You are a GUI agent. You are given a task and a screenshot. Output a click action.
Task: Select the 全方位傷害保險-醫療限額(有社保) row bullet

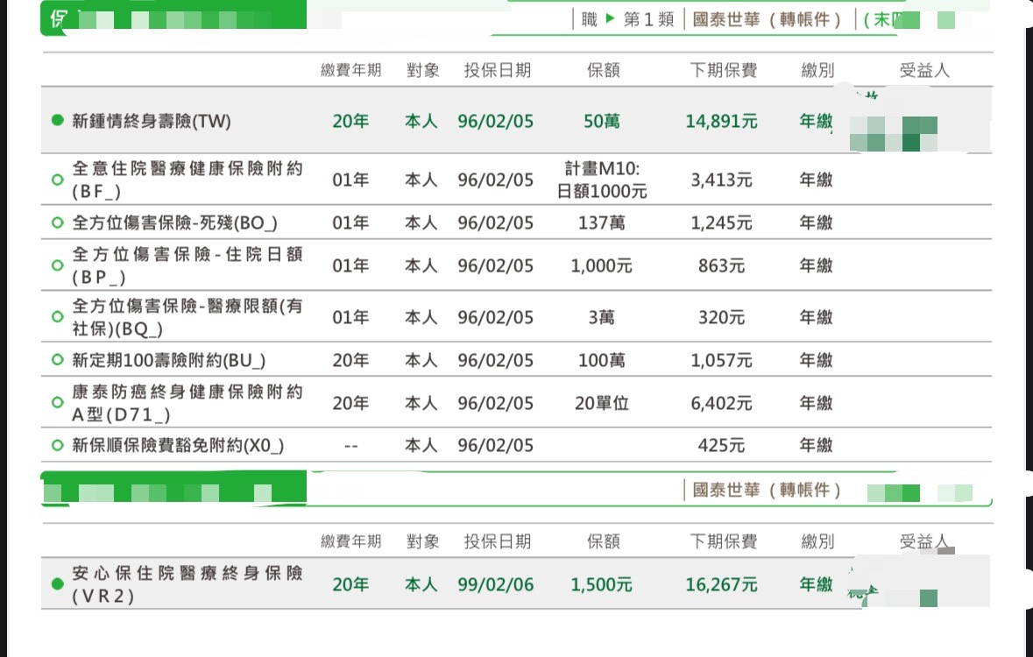58,317
